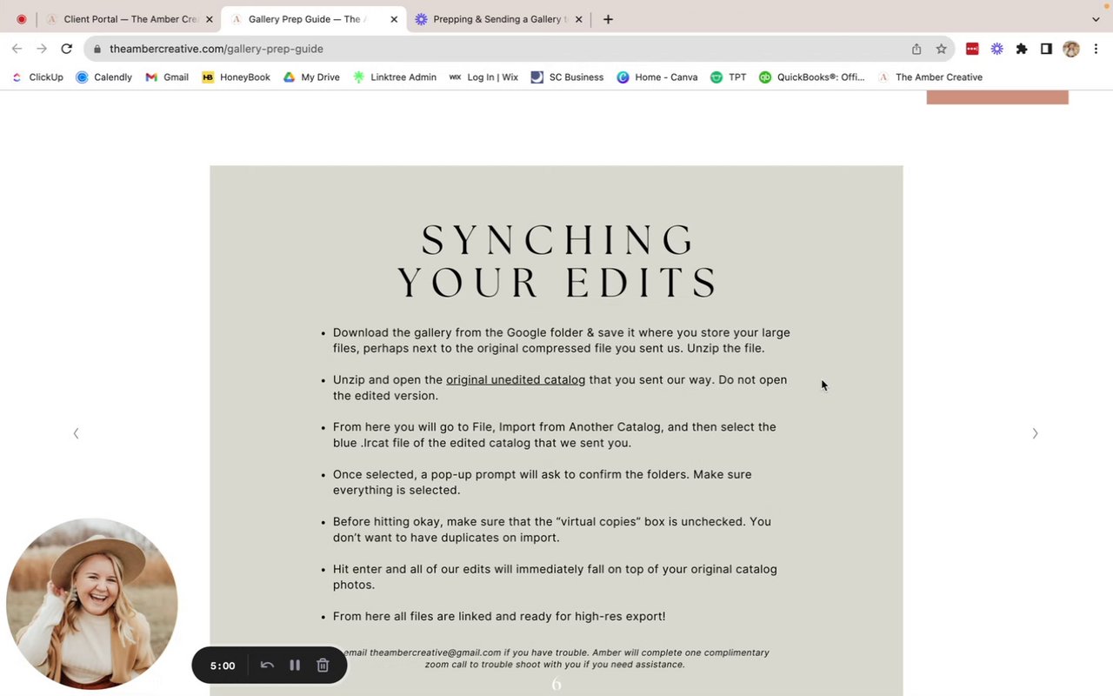Viewport: 1113px width, 696px height.
Task: Open the Chrome profile avatar
Action: [x=1071, y=49]
